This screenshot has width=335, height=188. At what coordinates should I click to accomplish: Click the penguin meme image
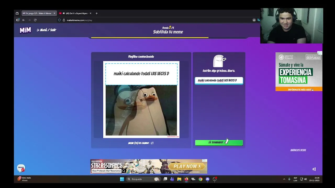click(141, 110)
